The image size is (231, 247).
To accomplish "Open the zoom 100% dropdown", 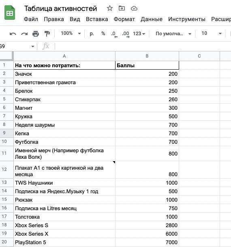I will click(x=71, y=33).
